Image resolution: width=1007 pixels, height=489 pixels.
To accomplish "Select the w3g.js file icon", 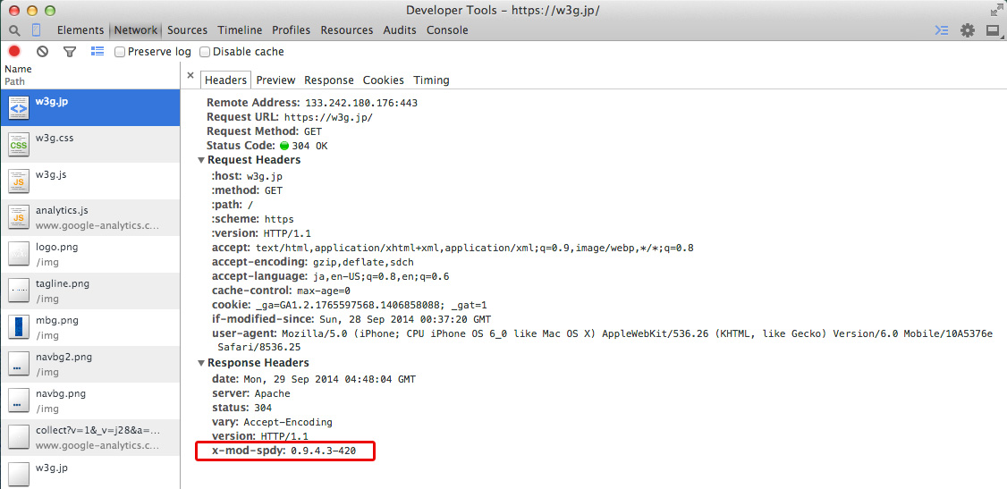I will (19, 181).
